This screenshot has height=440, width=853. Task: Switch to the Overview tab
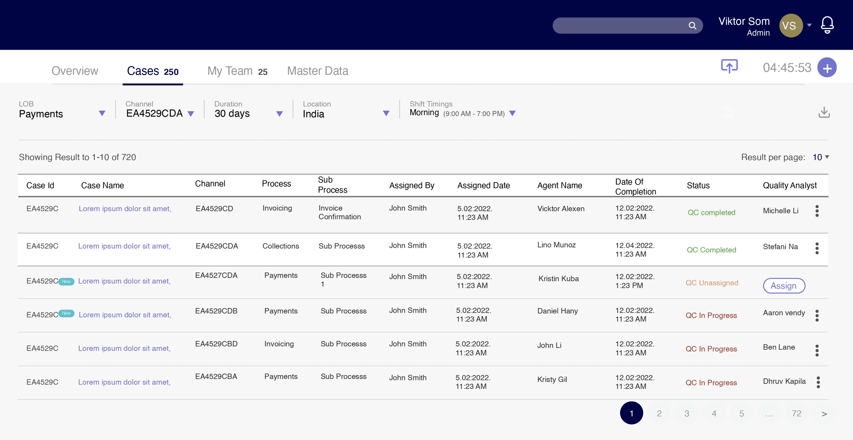tap(75, 71)
